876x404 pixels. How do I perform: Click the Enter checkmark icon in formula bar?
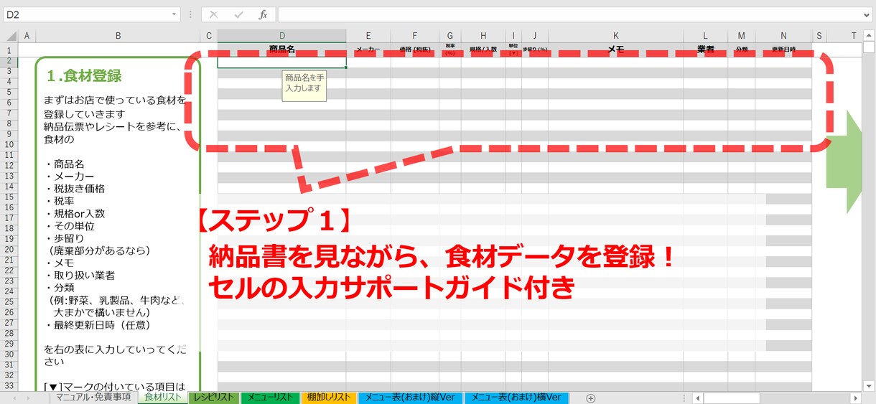pyautogui.click(x=238, y=14)
